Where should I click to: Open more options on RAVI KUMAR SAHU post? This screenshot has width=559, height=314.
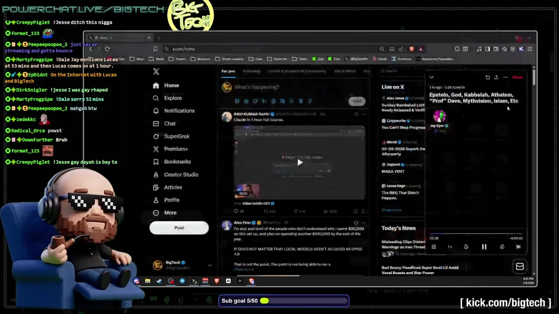(x=363, y=114)
